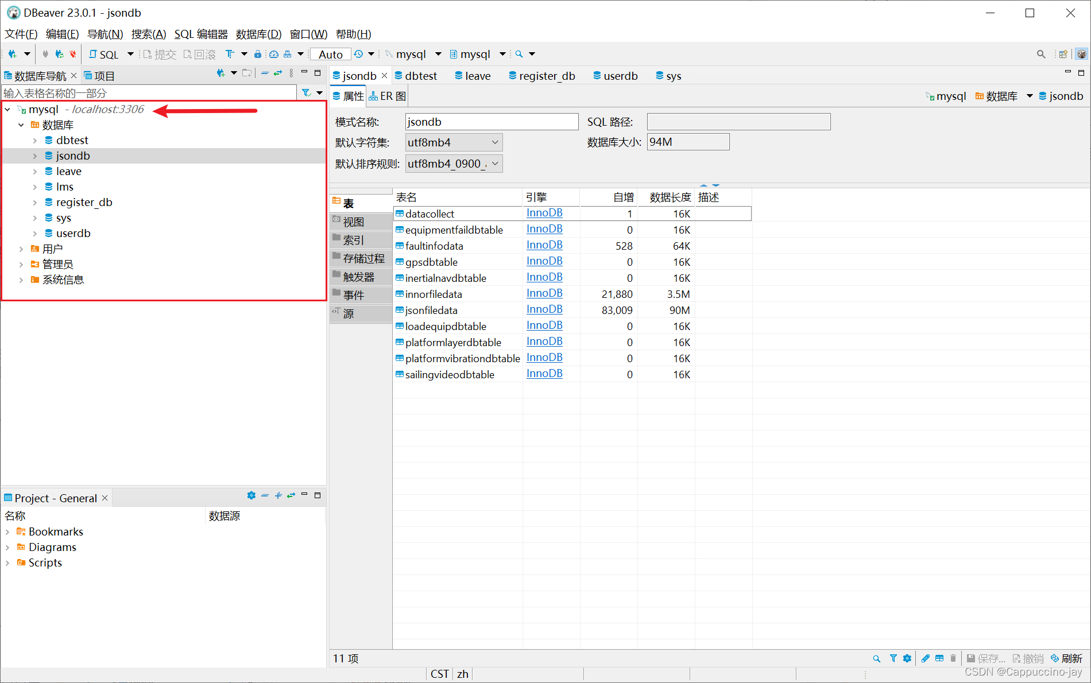Open the SQL button dropdown arrow
This screenshot has width=1091, height=683.
(130, 54)
